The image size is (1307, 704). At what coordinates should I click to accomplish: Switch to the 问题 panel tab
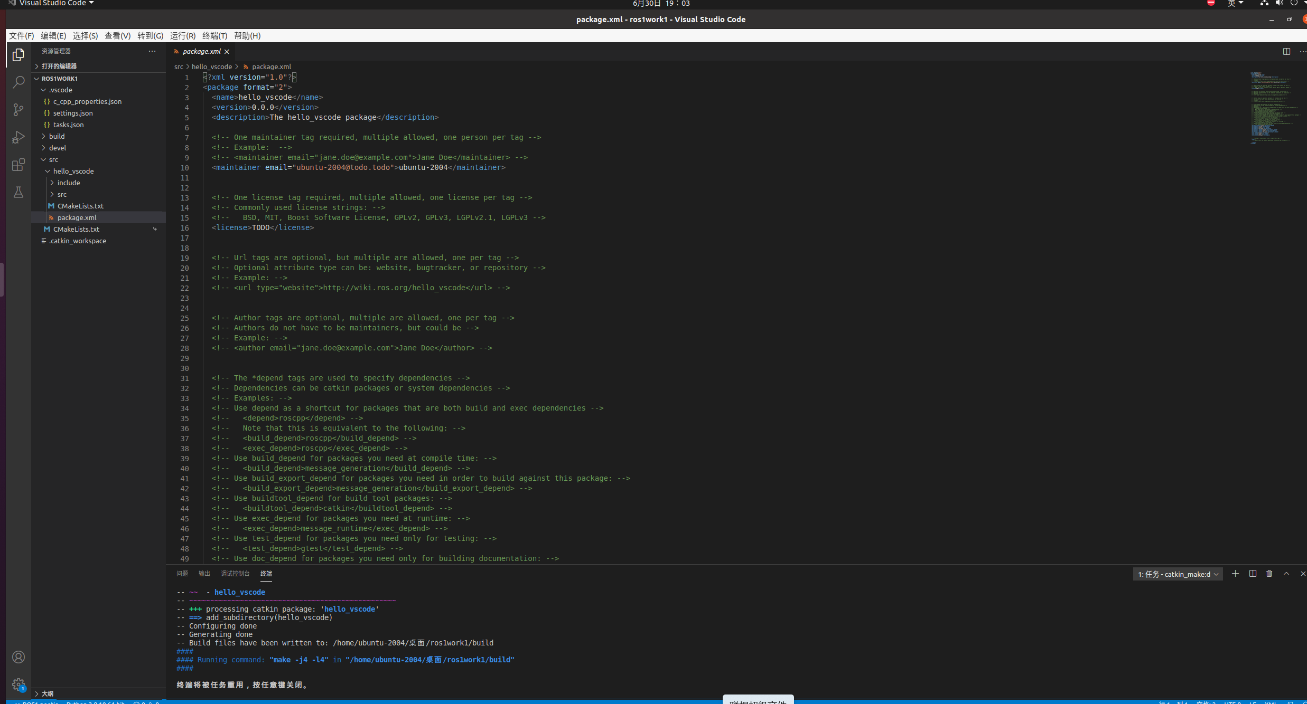click(182, 574)
